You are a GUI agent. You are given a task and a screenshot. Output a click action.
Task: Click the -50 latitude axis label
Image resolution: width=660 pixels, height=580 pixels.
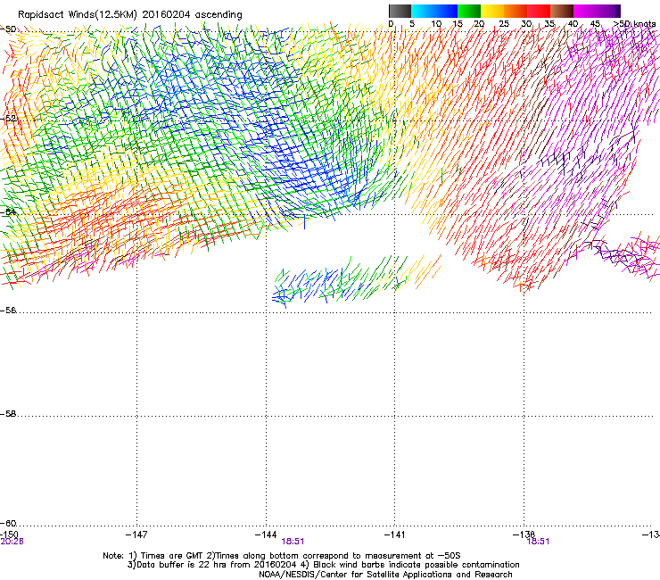8,29
